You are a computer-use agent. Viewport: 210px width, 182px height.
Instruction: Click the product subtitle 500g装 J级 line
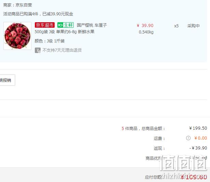pyautogui.click(x=65, y=32)
